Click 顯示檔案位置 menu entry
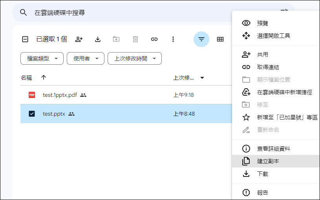Image resolution: width=320 pixels, height=200 pixels. (276, 80)
